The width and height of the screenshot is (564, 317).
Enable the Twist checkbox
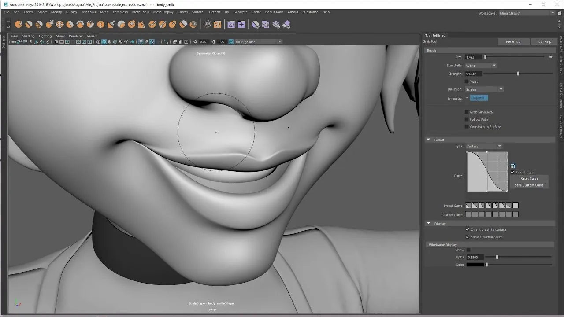click(x=467, y=81)
